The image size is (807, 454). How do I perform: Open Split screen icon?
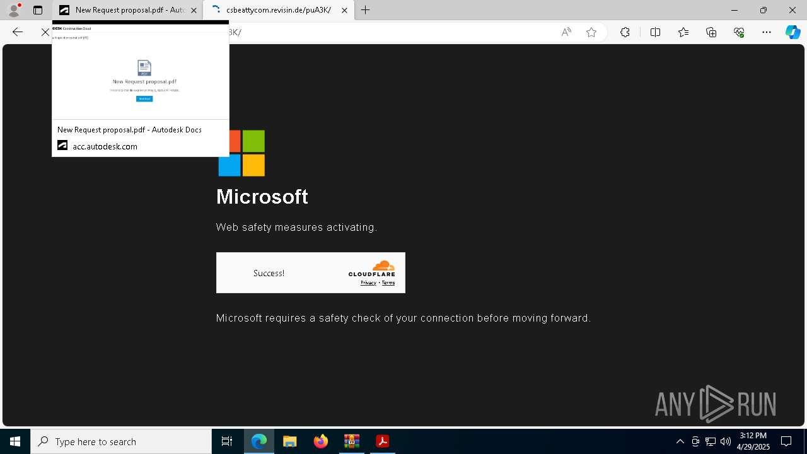click(x=655, y=32)
